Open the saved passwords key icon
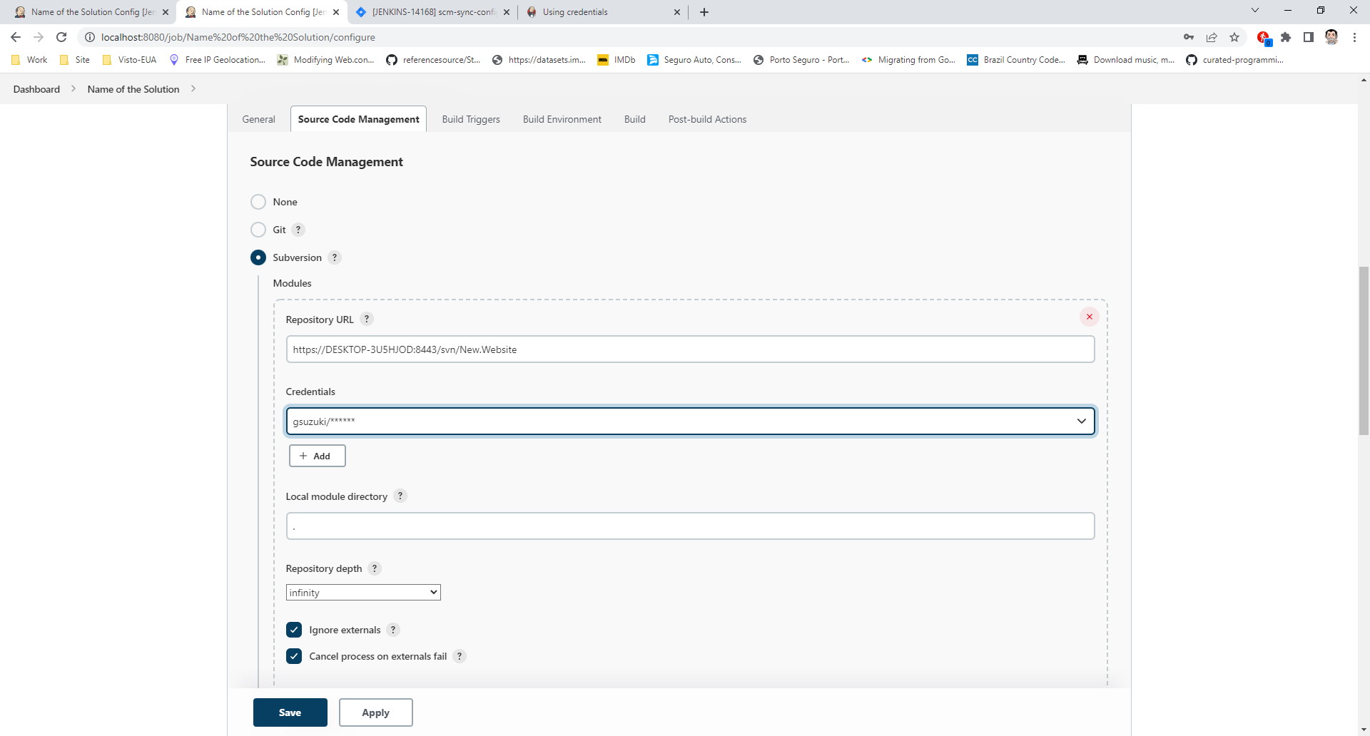This screenshot has height=736, width=1370. [x=1189, y=37]
